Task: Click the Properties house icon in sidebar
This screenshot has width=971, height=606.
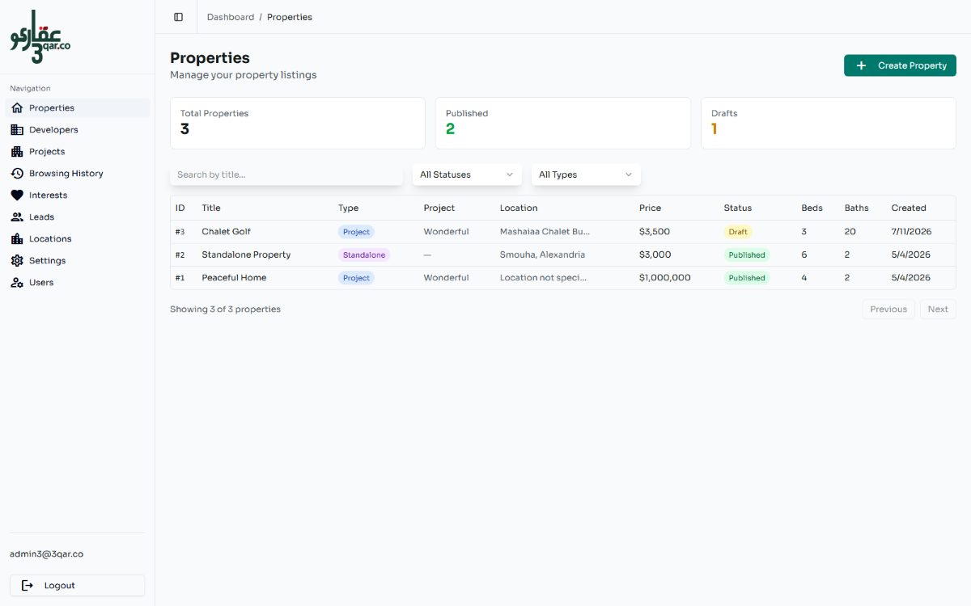Action: click(17, 107)
